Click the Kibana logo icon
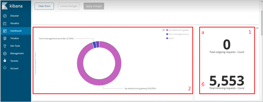 5,6
